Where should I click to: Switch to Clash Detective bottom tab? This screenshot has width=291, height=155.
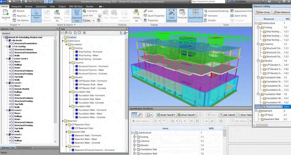[x=24, y=148]
